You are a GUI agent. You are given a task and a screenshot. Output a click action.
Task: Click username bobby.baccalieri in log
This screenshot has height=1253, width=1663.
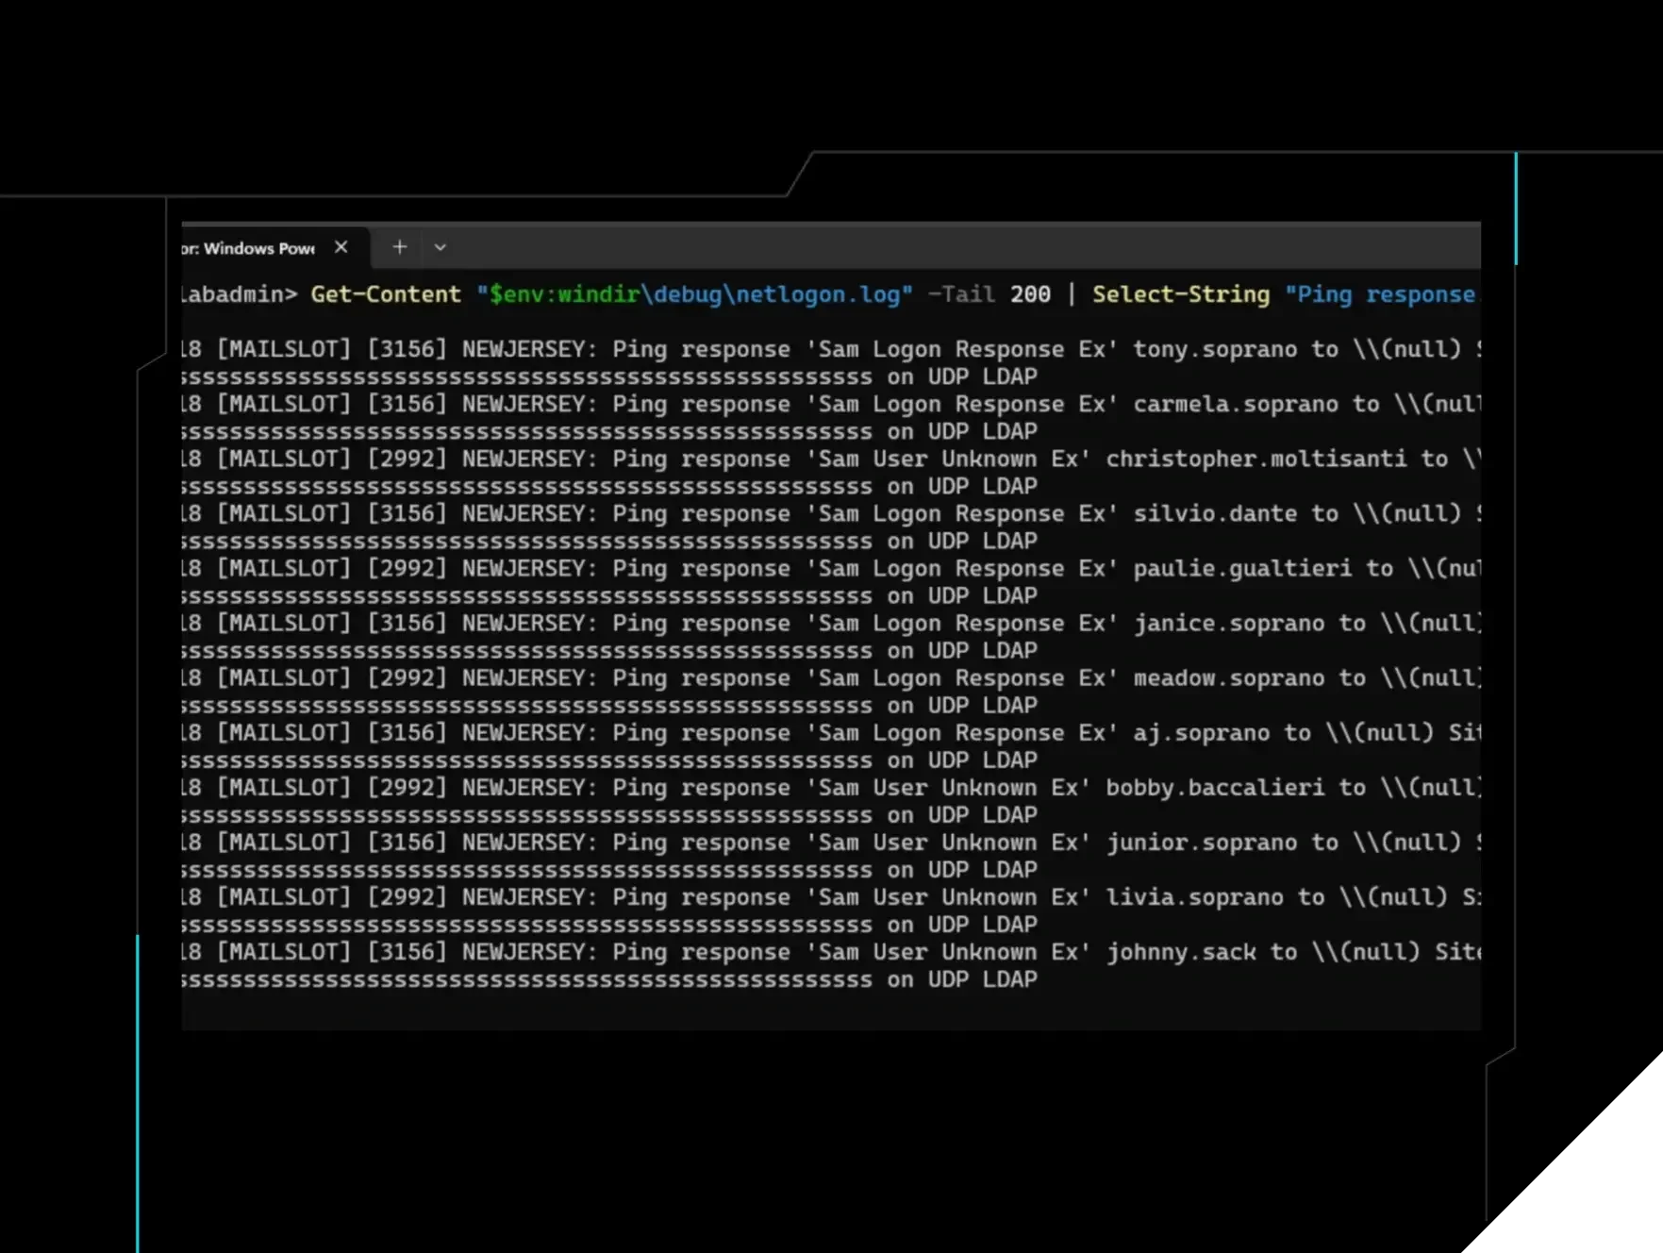[x=1215, y=787]
